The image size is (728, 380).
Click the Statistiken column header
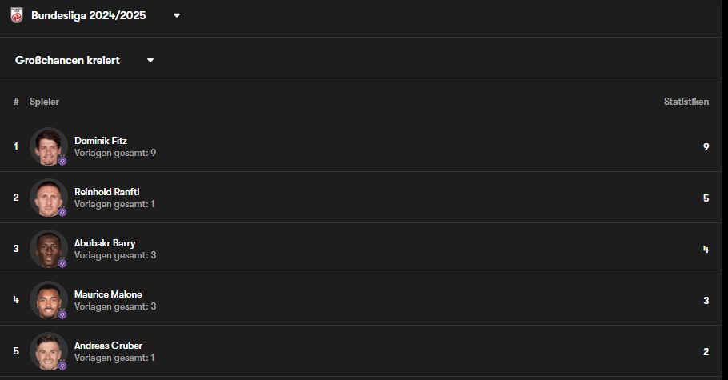(x=686, y=102)
